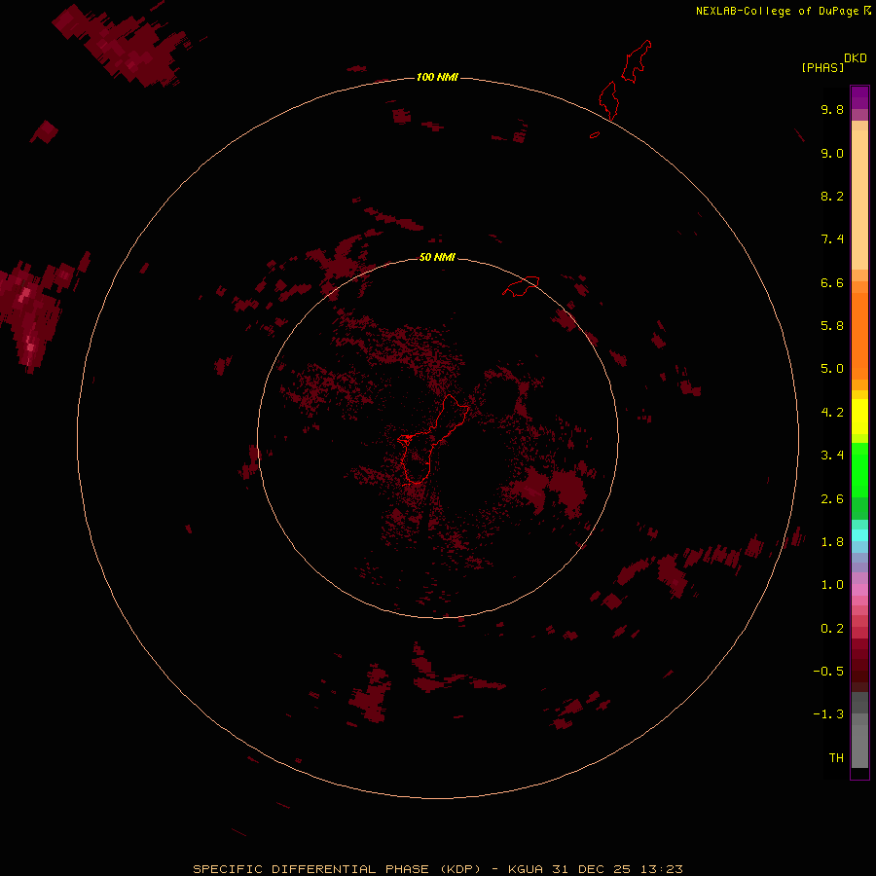Image resolution: width=876 pixels, height=876 pixels.
Task: Click the 100 NMI range ring label
Action: (x=437, y=77)
